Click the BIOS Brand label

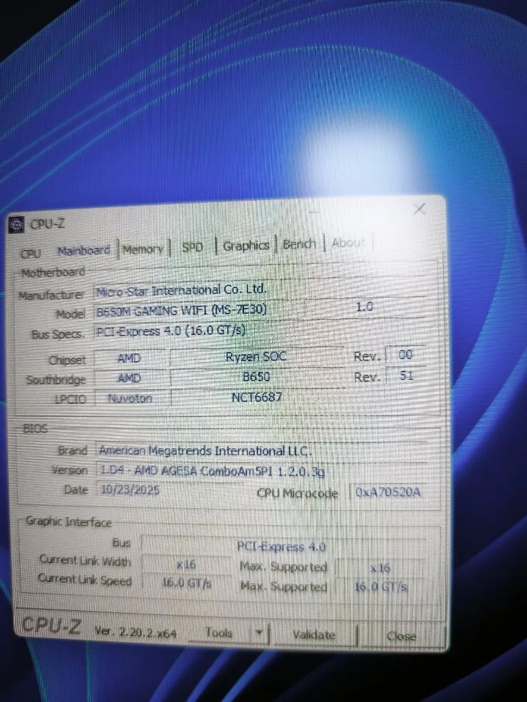tap(72, 451)
